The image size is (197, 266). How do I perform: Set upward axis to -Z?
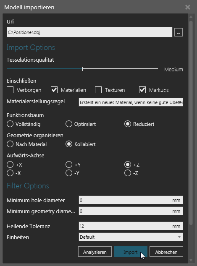tap(128, 173)
